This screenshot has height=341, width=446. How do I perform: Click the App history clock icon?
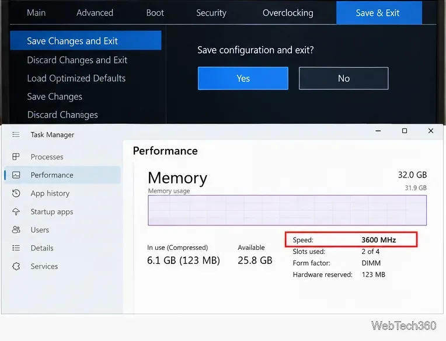coord(16,193)
